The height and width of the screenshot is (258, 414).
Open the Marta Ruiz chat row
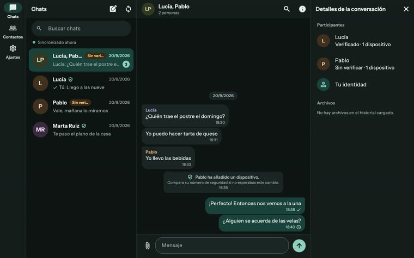tap(81, 129)
